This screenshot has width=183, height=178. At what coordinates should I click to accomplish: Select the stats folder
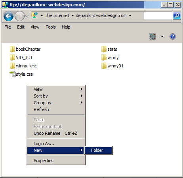(109, 49)
